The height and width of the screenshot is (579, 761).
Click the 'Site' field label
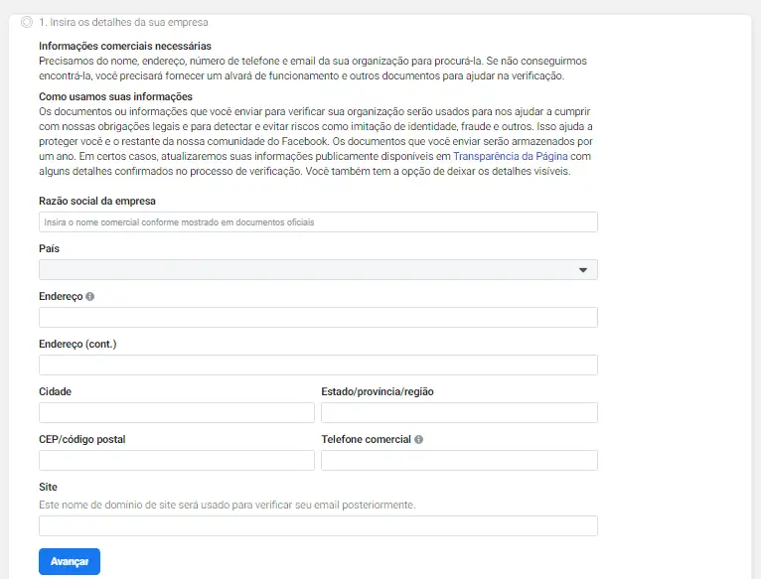48,487
